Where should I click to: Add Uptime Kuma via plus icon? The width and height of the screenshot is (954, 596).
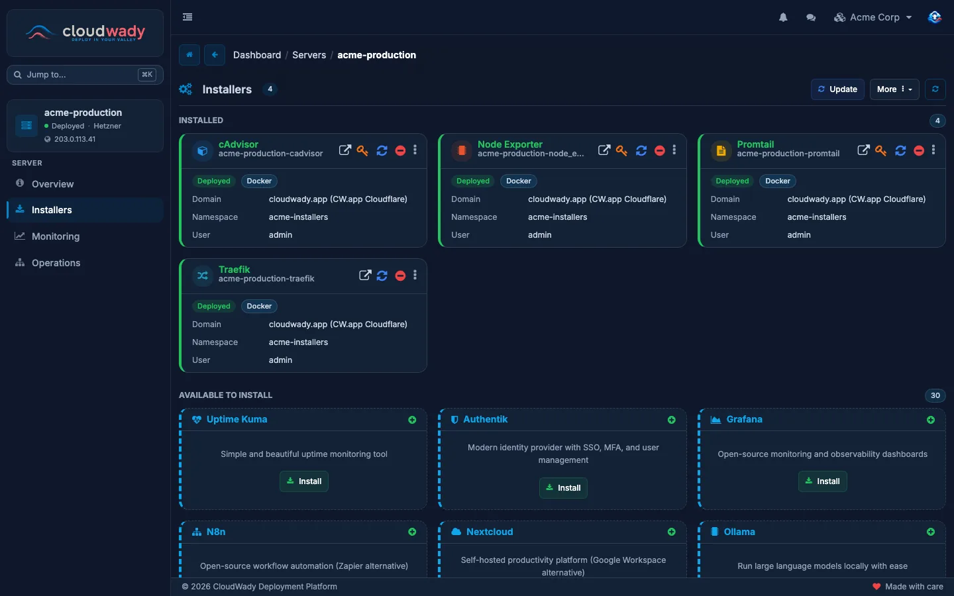412,420
